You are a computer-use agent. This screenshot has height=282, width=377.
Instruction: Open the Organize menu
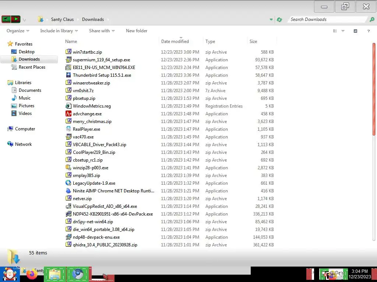tap(18, 31)
